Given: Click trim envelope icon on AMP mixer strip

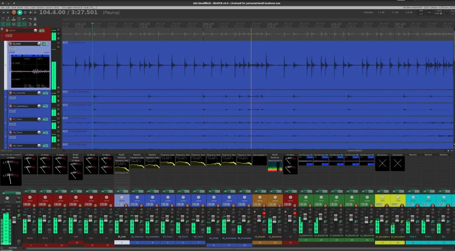Looking at the screenshot, I should click(80, 230).
